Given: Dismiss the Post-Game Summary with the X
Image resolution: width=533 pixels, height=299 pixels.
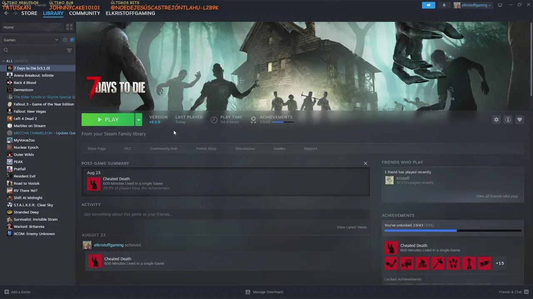Looking at the screenshot, I should [x=366, y=164].
